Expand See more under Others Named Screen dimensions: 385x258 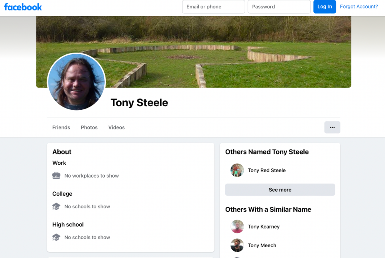coord(280,190)
